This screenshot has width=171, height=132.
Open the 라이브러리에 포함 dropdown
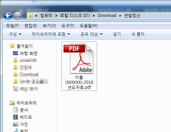pos(51,34)
